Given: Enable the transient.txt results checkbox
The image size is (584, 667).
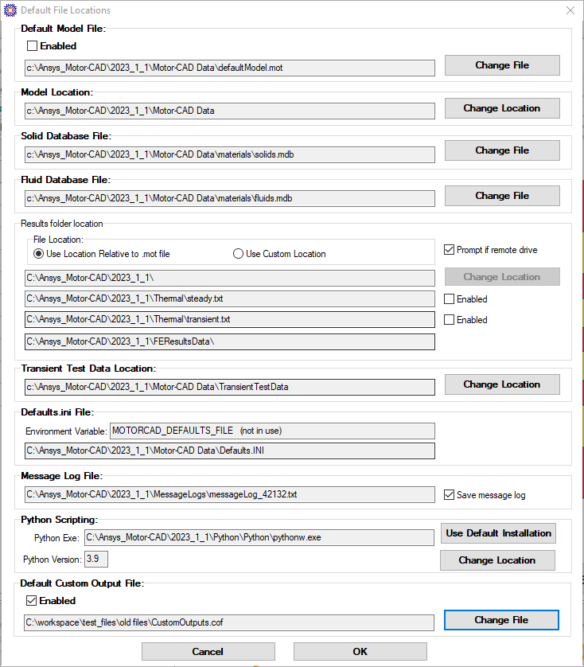Looking at the screenshot, I should (450, 320).
